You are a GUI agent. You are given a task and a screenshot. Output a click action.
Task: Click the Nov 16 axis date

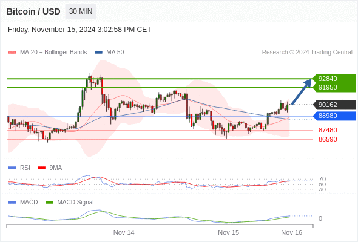[x=292, y=232]
